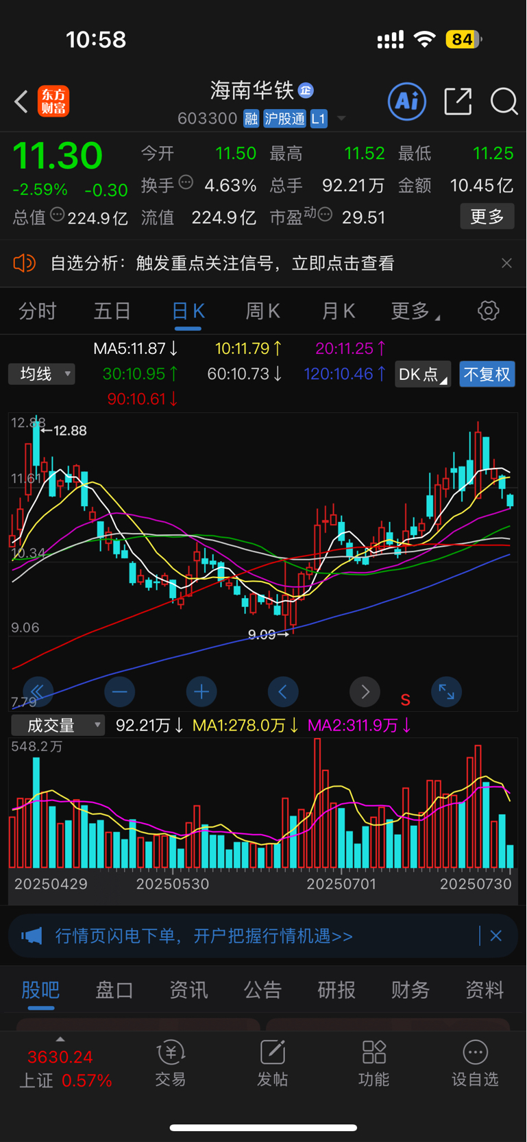
Task: Tap the blue 120:10.46 MA value
Action: [x=345, y=374]
